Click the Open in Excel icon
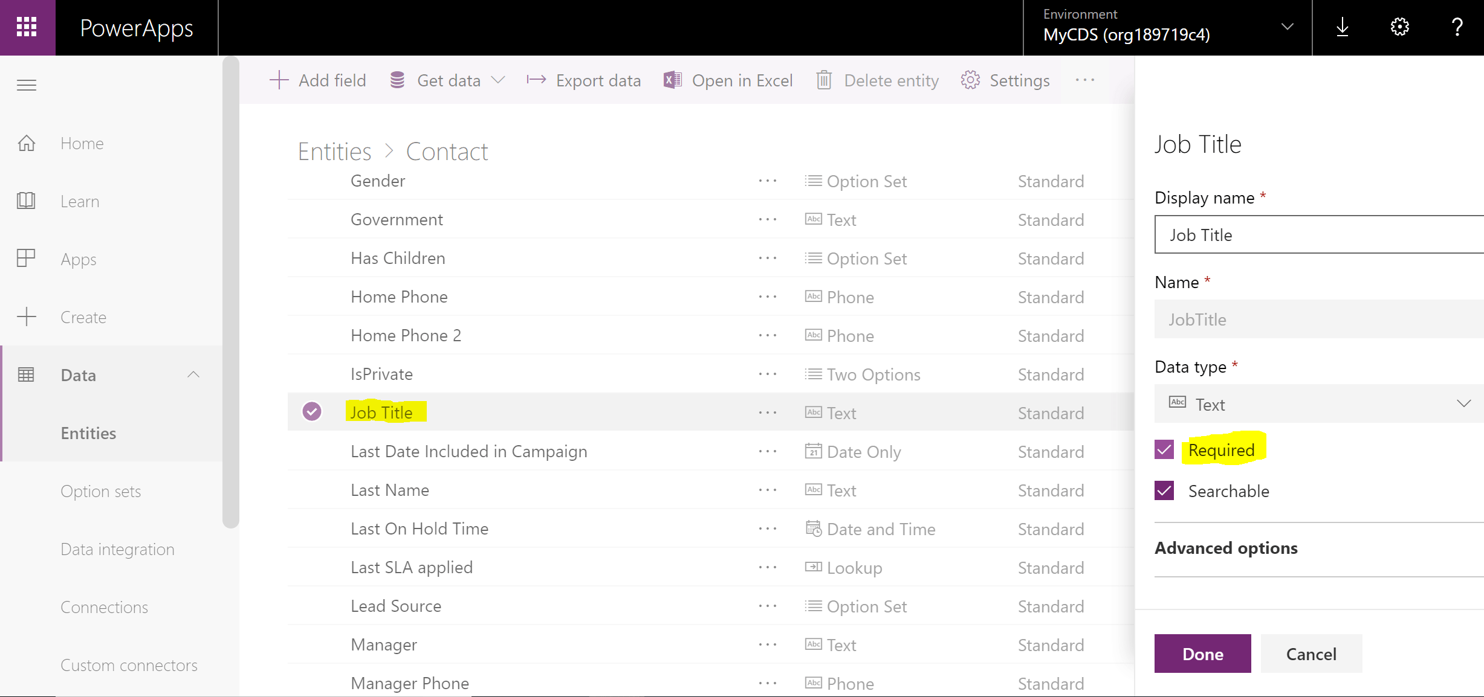This screenshot has height=697, width=1484. coord(673,80)
